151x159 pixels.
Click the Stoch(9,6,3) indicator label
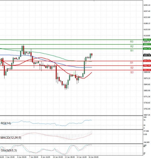(9, 150)
